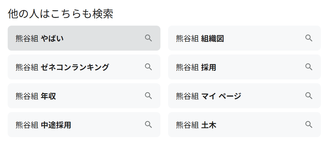Viewport: 325px width, 148px height.
Task: Click the bold 中途採用 keyword
Action: [x=56, y=125]
